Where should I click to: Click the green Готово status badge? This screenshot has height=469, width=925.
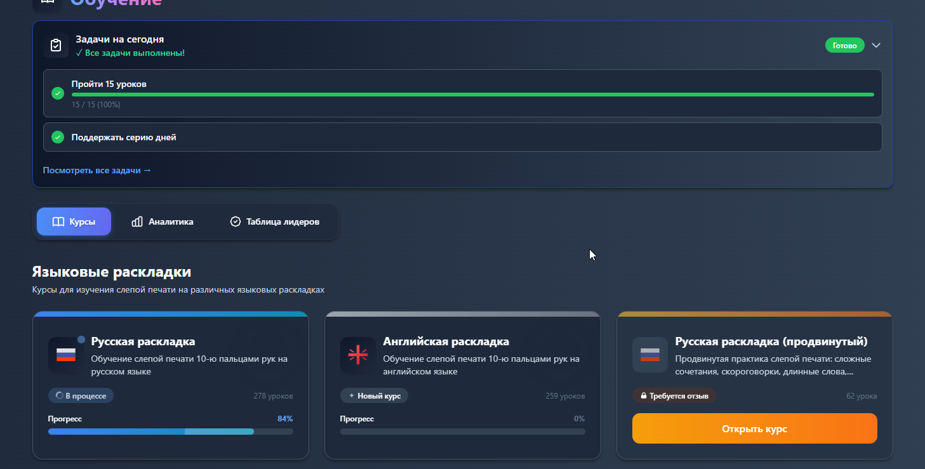844,46
